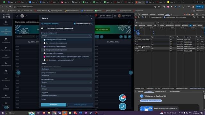This screenshot has width=205, height=115.
Task: Click the Clear filter button
Action: (80, 105)
